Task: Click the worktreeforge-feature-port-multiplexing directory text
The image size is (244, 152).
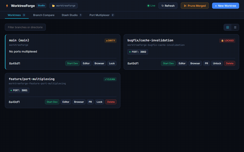Action: click(x=37, y=83)
